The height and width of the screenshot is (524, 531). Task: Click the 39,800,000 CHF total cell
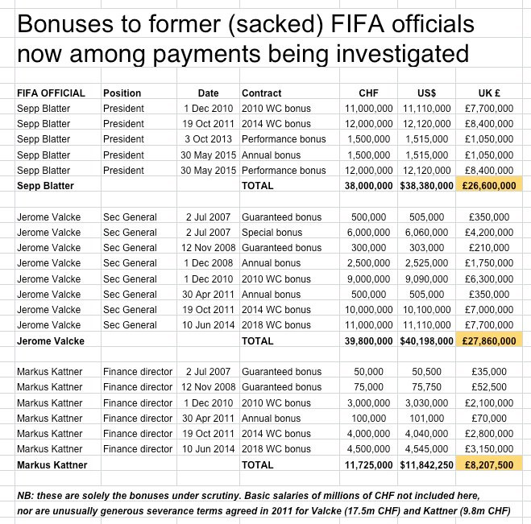[x=368, y=341]
